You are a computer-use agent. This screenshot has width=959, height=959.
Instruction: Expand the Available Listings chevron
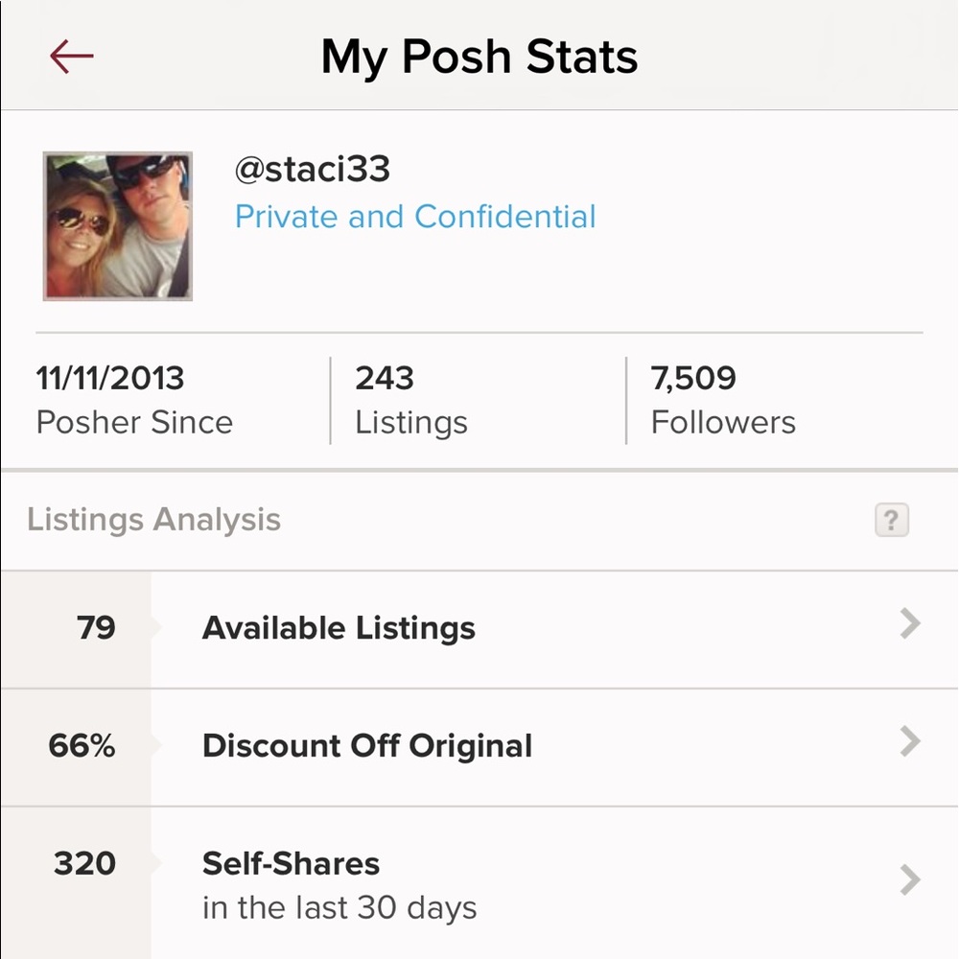point(910,625)
